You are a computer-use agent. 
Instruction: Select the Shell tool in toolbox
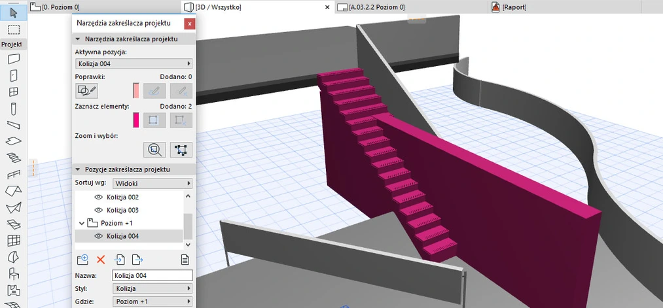tap(14, 207)
